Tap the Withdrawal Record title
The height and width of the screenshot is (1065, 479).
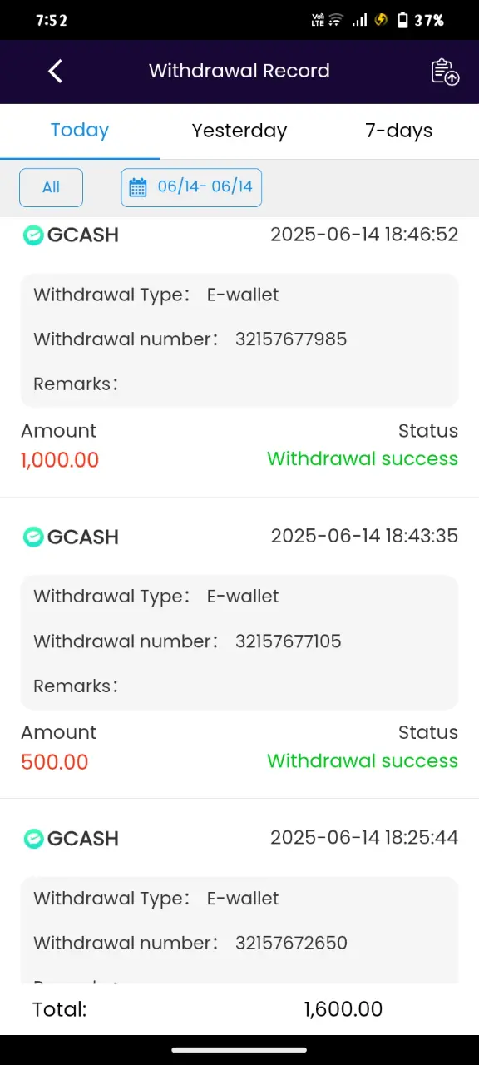[239, 71]
